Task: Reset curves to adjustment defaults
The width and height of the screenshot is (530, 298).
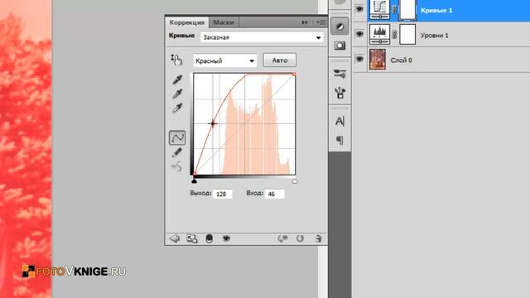Action: coord(300,238)
